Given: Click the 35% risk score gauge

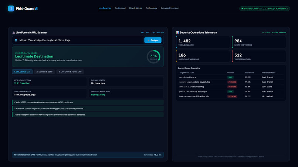Looking at the screenshot, I should tap(153, 56).
